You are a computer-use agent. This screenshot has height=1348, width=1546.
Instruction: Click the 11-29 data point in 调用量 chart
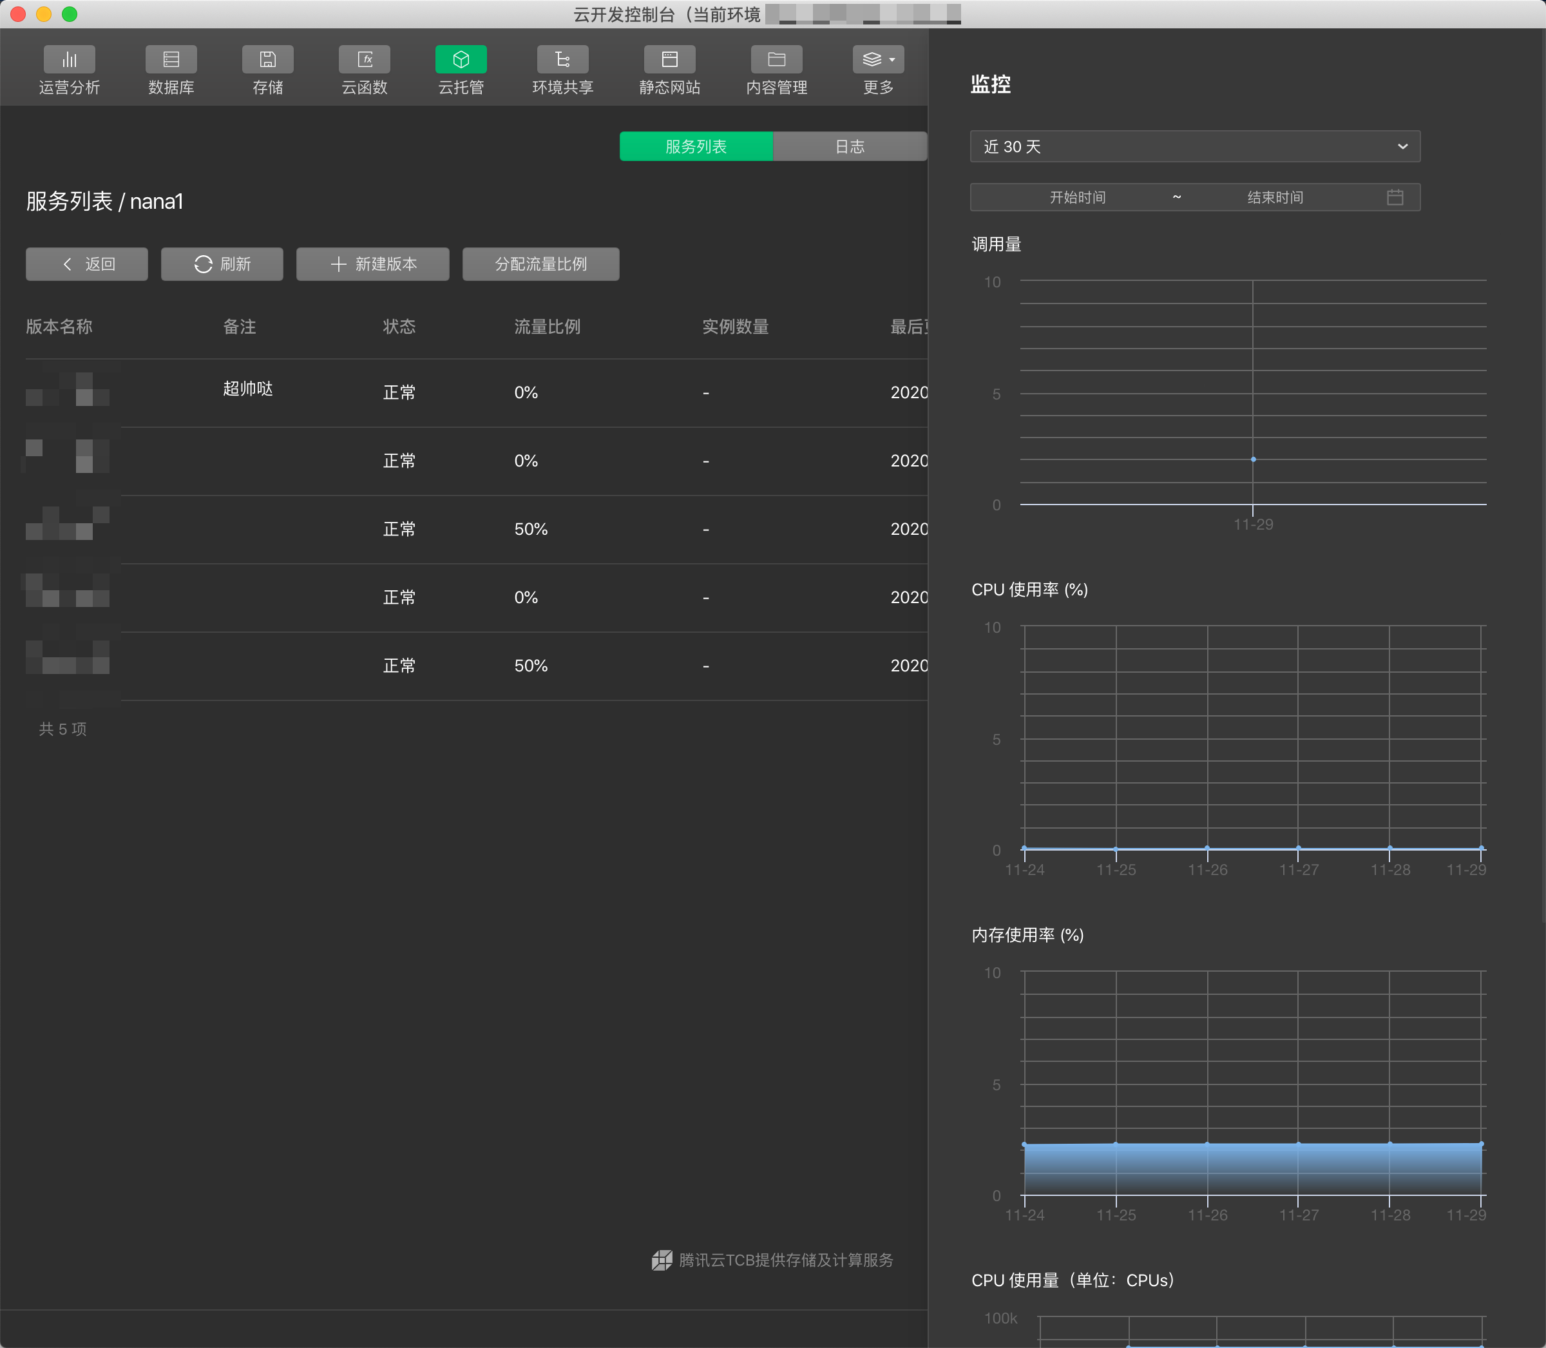point(1253,459)
